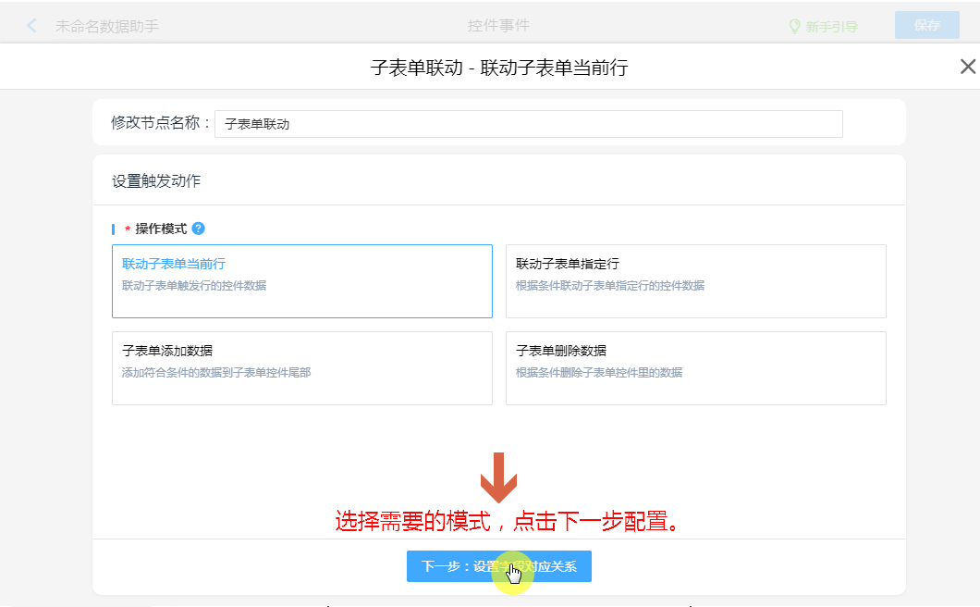The height and width of the screenshot is (607, 980).
Task: Select the 联动子表单当前行 mode card
Action: pos(301,281)
